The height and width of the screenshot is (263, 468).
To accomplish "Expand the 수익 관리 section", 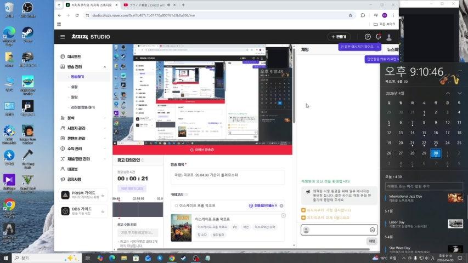I will [x=105, y=148].
